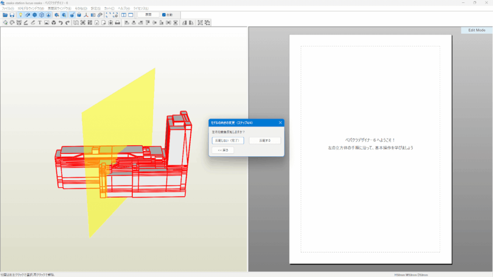The width and height of the screenshot is (493, 277).
Task: Open the 展開図ウィンドウ menu
Action: pos(59,9)
